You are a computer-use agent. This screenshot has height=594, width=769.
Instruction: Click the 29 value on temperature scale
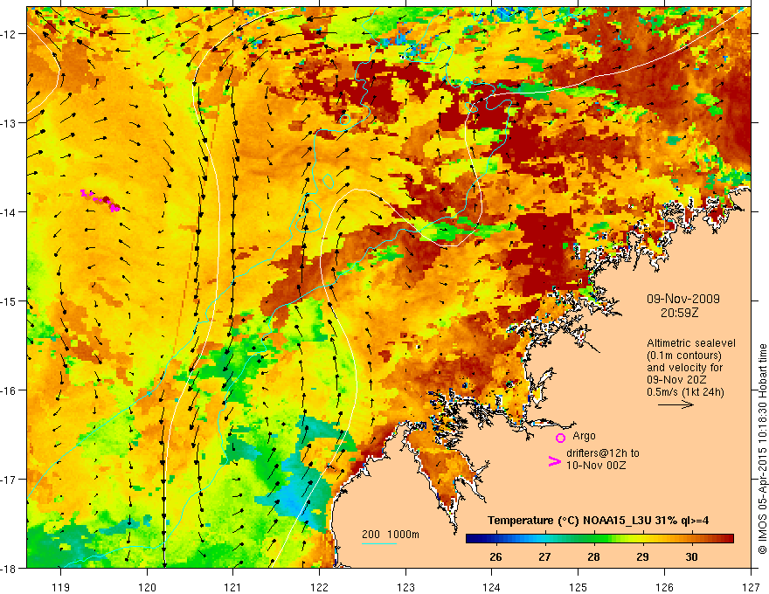[642, 556]
